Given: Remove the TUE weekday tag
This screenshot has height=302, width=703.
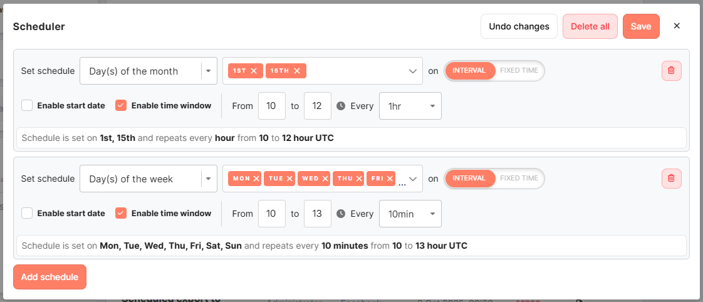Looking at the screenshot, I should pyautogui.click(x=290, y=179).
